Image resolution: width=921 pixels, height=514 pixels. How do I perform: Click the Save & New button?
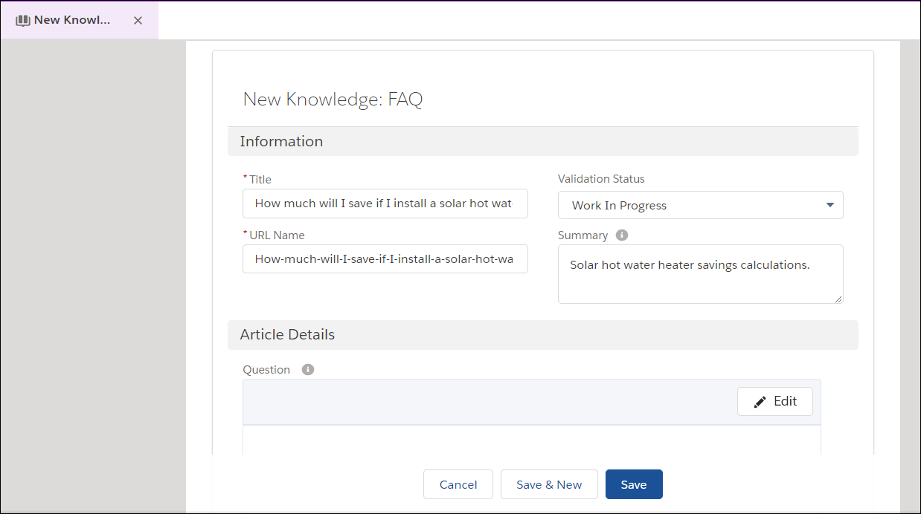549,484
